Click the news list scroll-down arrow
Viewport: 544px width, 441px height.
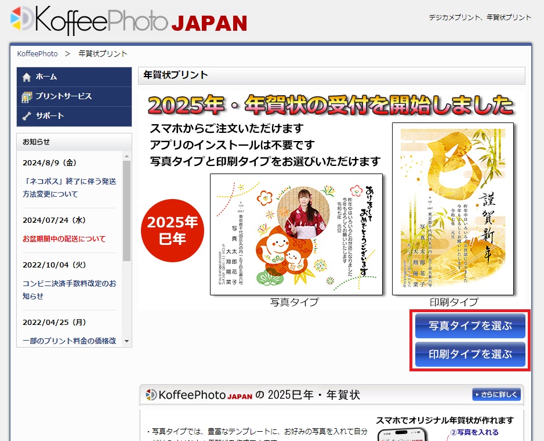pos(126,341)
